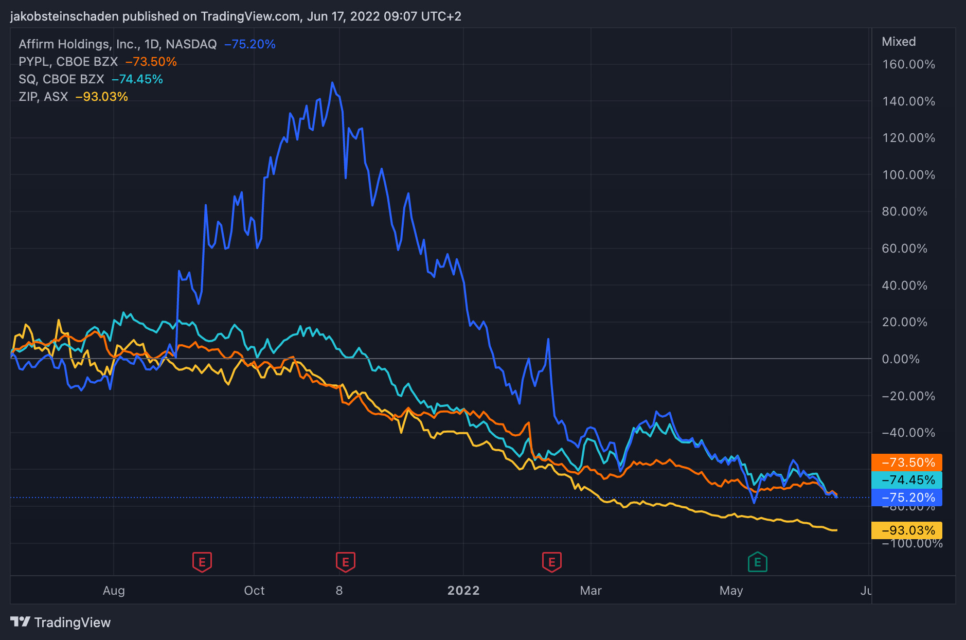Click the 'Mixed' scale label
966x640 pixels.
pyautogui.click(x=899, y=42)
